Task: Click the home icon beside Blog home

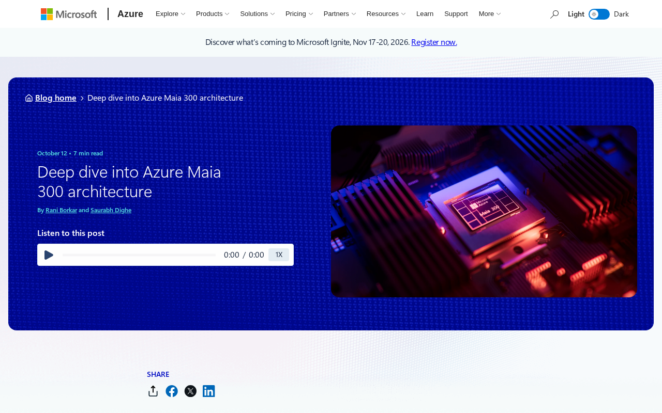Action: click(29, 98)
